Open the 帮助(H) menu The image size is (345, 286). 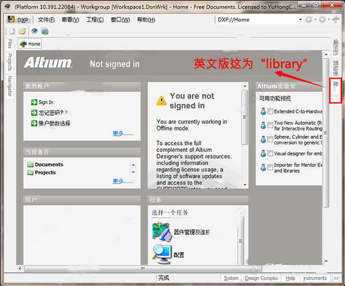click(146, 20)
